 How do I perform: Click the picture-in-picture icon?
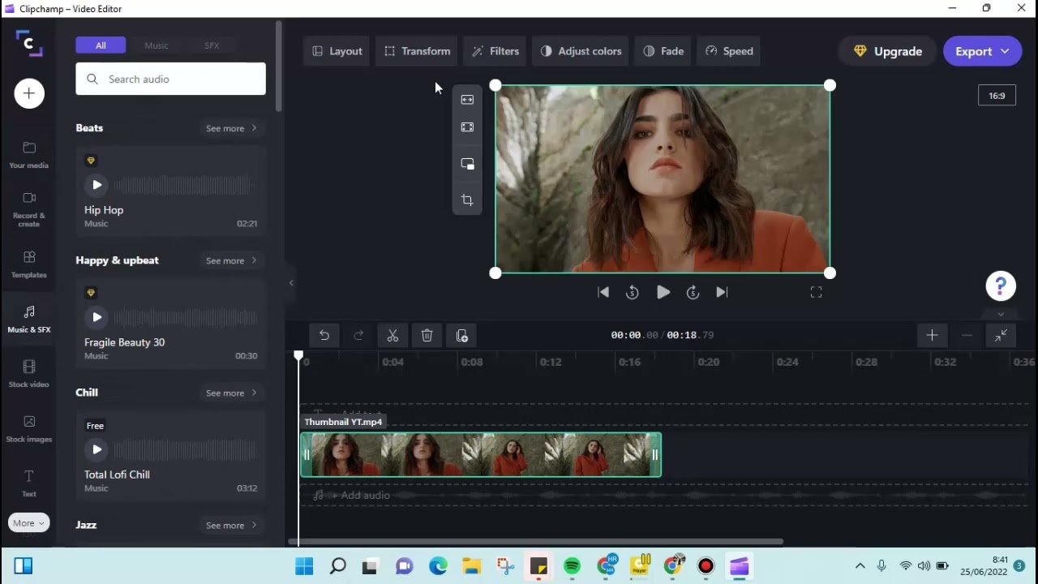click(x=467, y=164)
